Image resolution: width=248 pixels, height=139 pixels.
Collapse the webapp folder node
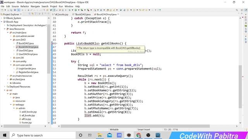coord(11,105)
